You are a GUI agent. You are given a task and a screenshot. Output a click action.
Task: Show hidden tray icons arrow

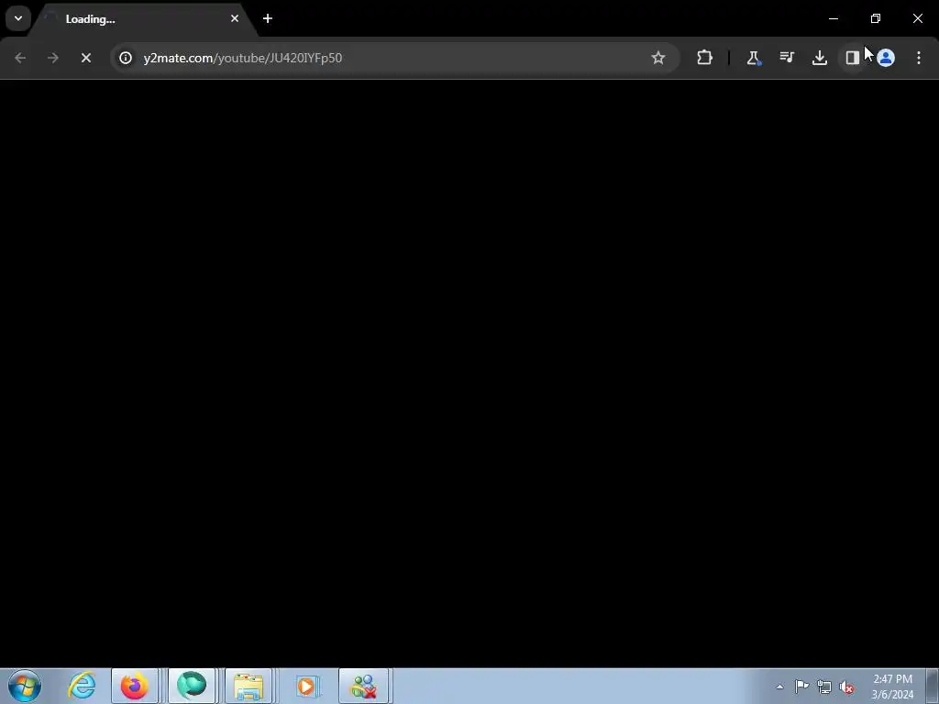click(779, 687)
